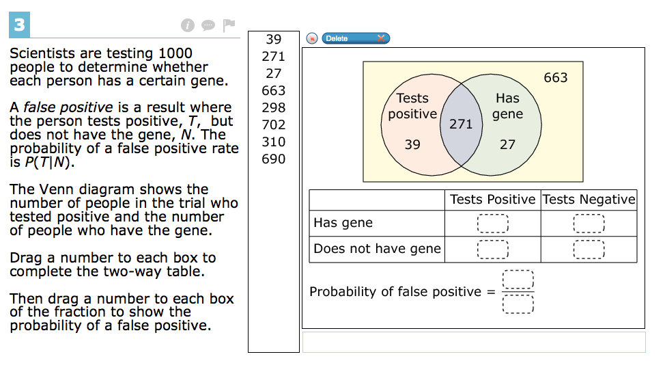The height and width of the screenshot is (374, 665).
Task: Click the Does not have gene, Tests Positive box
Action: (493, 249)
